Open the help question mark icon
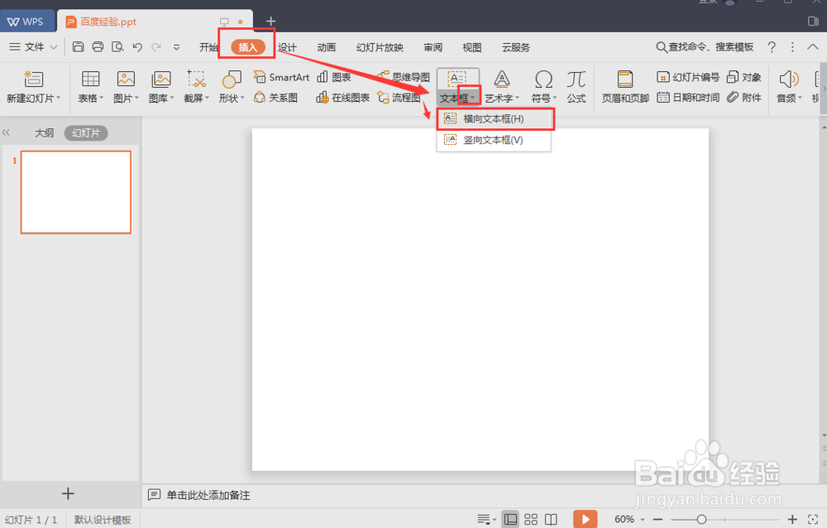The height and width of the screenshot is (528, 827). click(x=772, y=47)
